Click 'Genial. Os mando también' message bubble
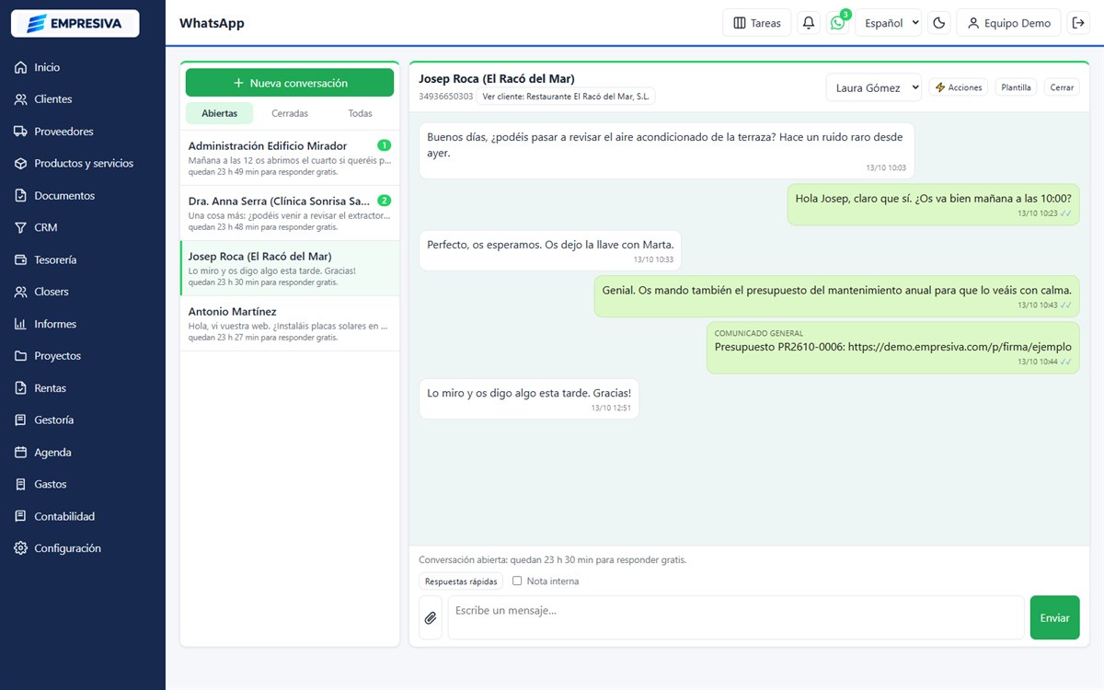 tap(837, 296)
